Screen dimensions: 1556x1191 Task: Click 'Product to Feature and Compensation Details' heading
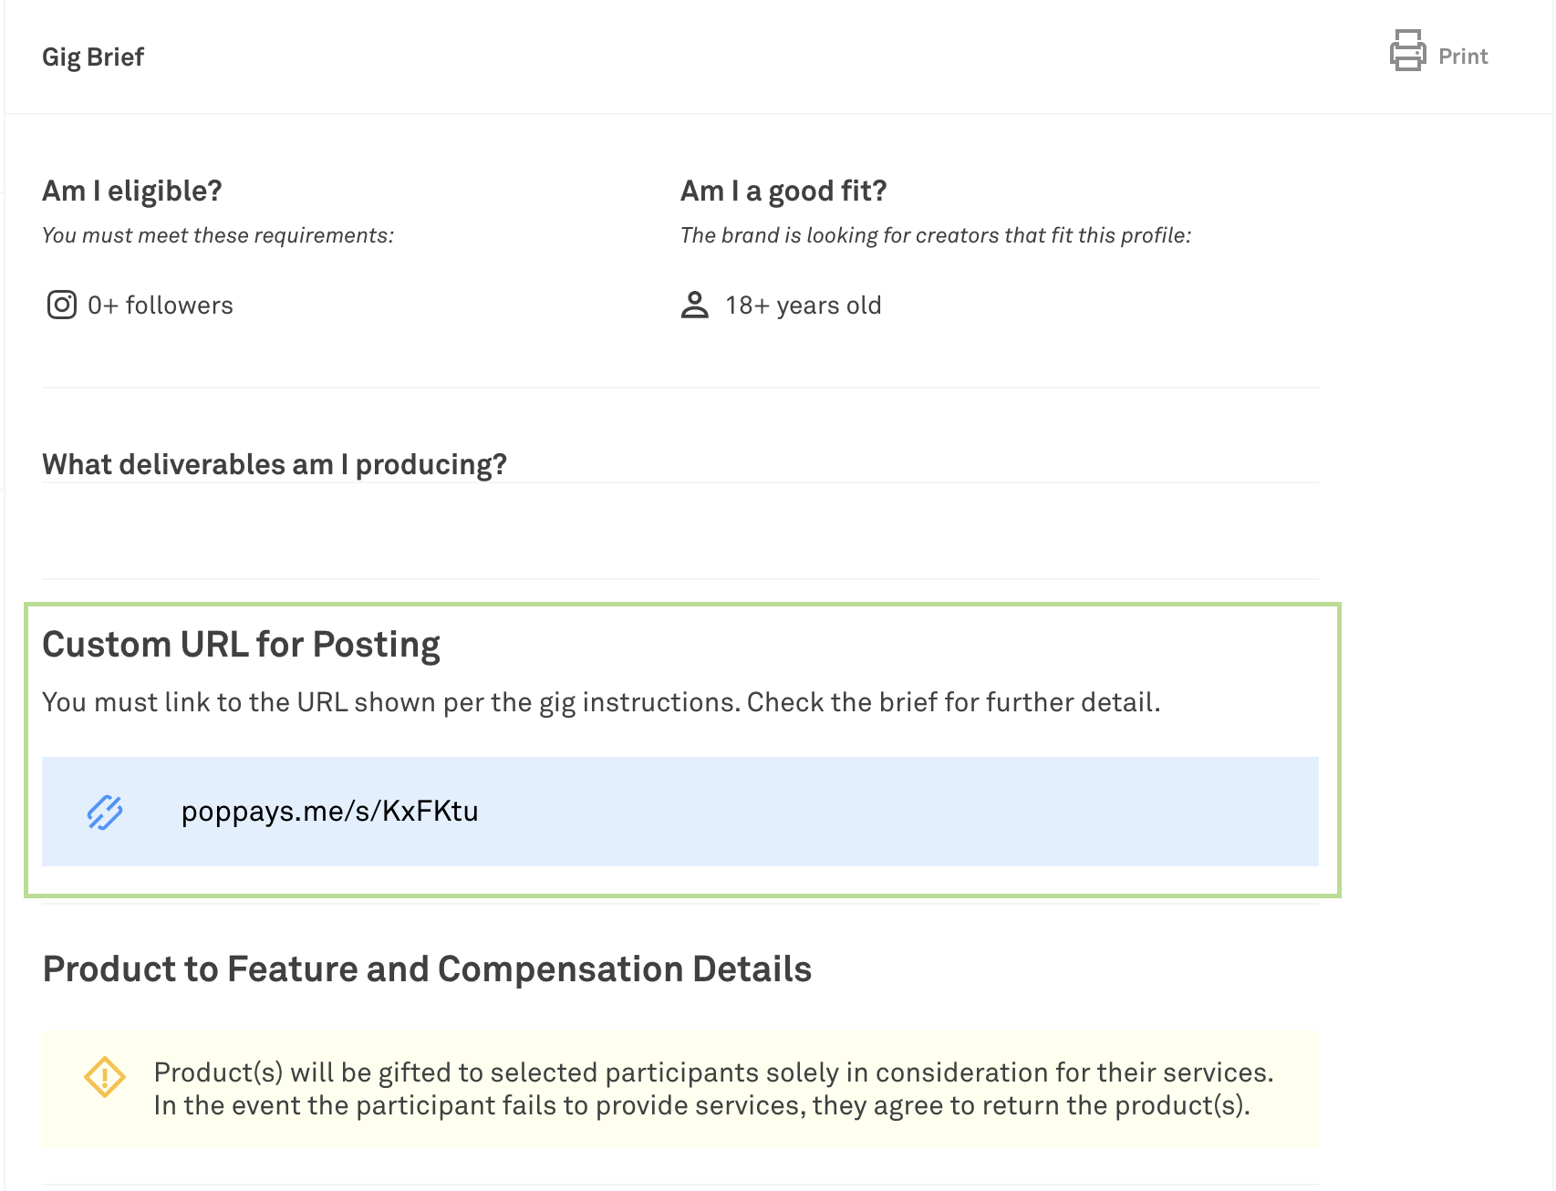tap(427, 968)
